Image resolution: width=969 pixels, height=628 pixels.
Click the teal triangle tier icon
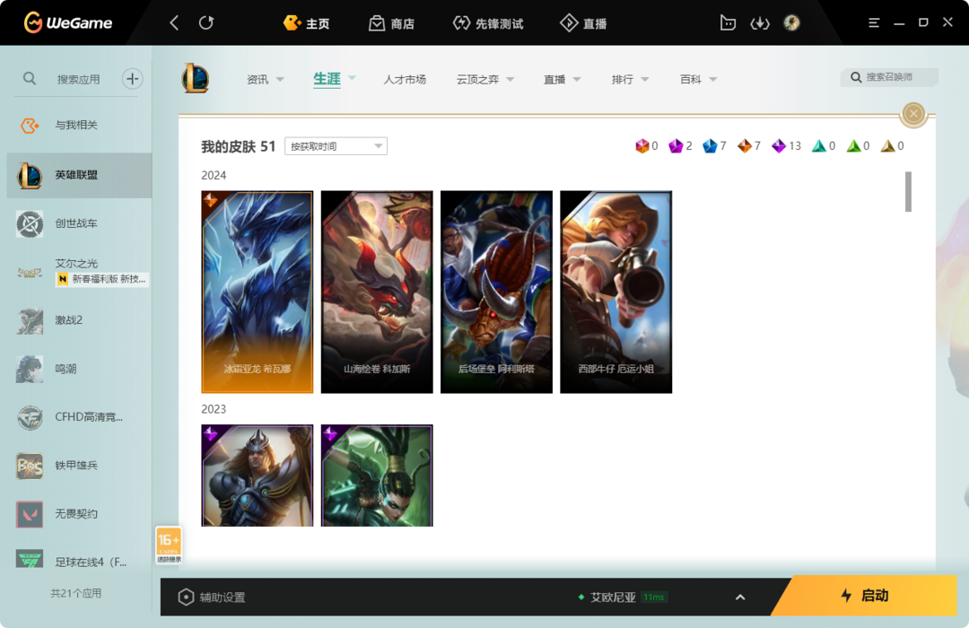819,146
